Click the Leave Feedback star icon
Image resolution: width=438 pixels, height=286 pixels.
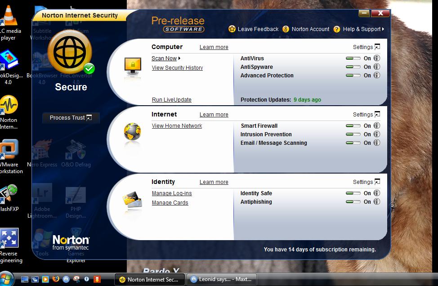(232, 29)
